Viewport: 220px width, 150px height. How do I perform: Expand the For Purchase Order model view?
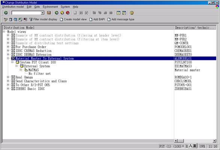8,47
